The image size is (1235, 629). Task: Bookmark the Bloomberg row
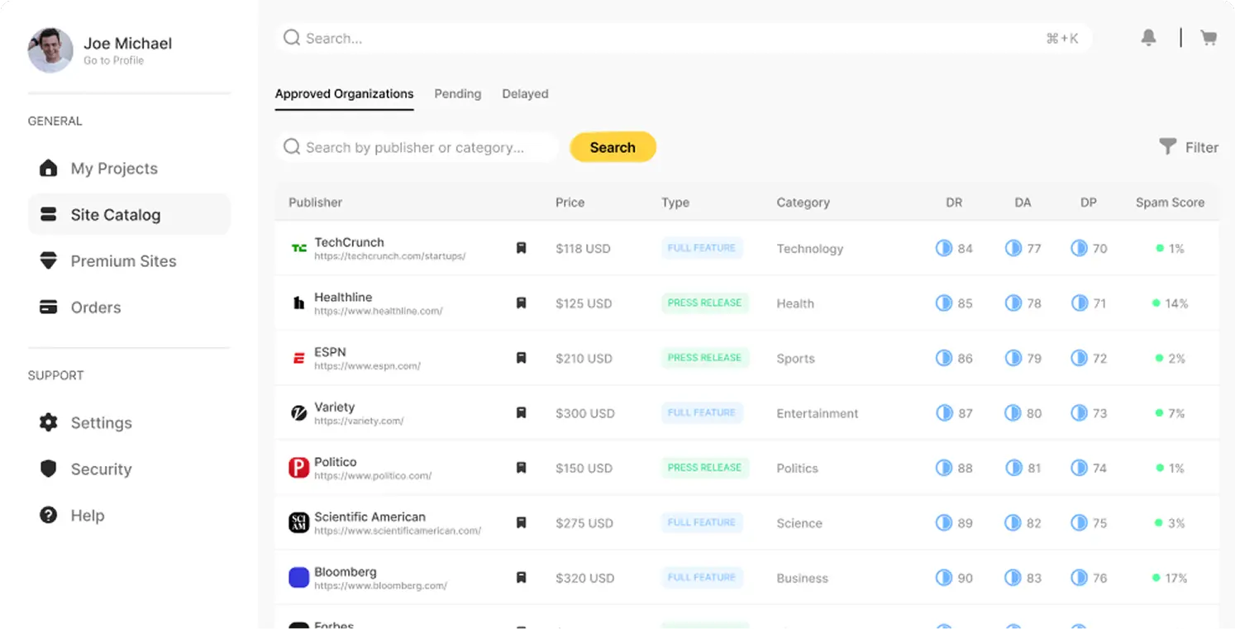[x=521, y=578]
